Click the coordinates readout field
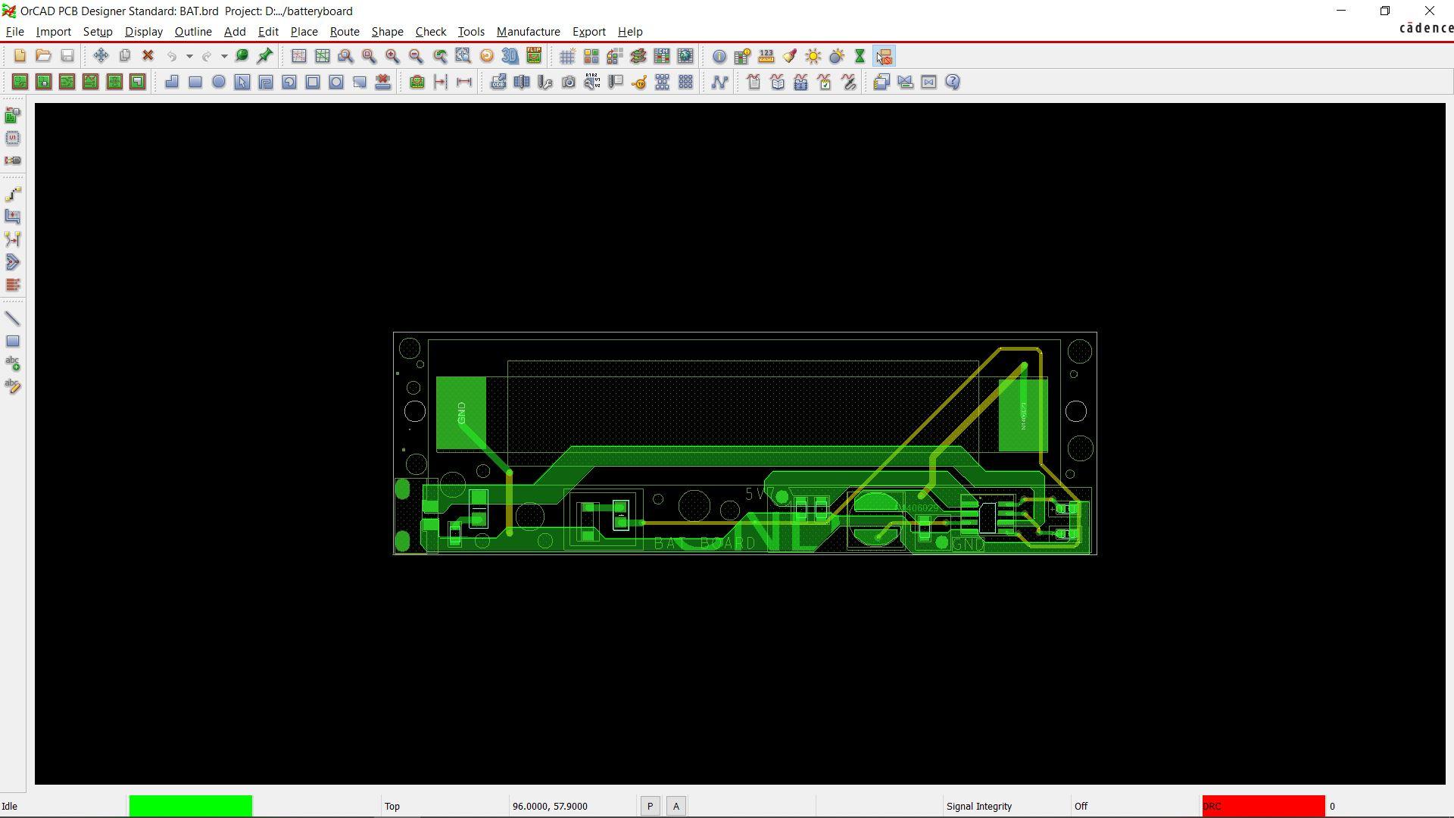Viewport: 1454px width, 818px height. pos(550,807)
